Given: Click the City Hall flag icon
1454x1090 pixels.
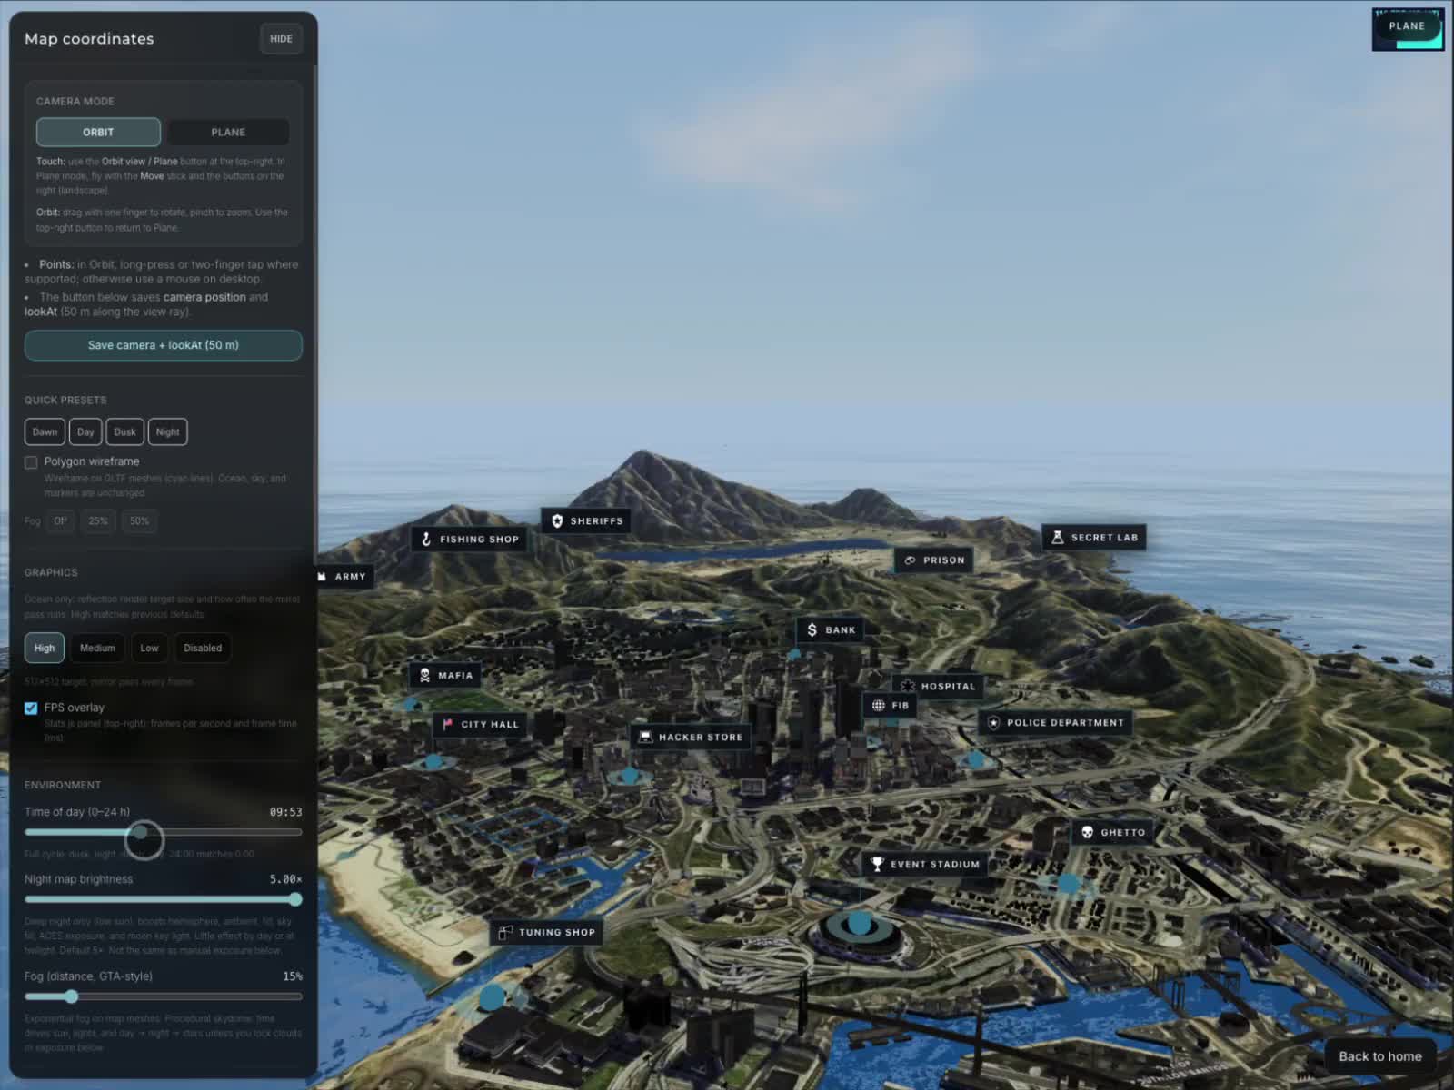Looking at the screenshot, I should [x=447, y=724].
